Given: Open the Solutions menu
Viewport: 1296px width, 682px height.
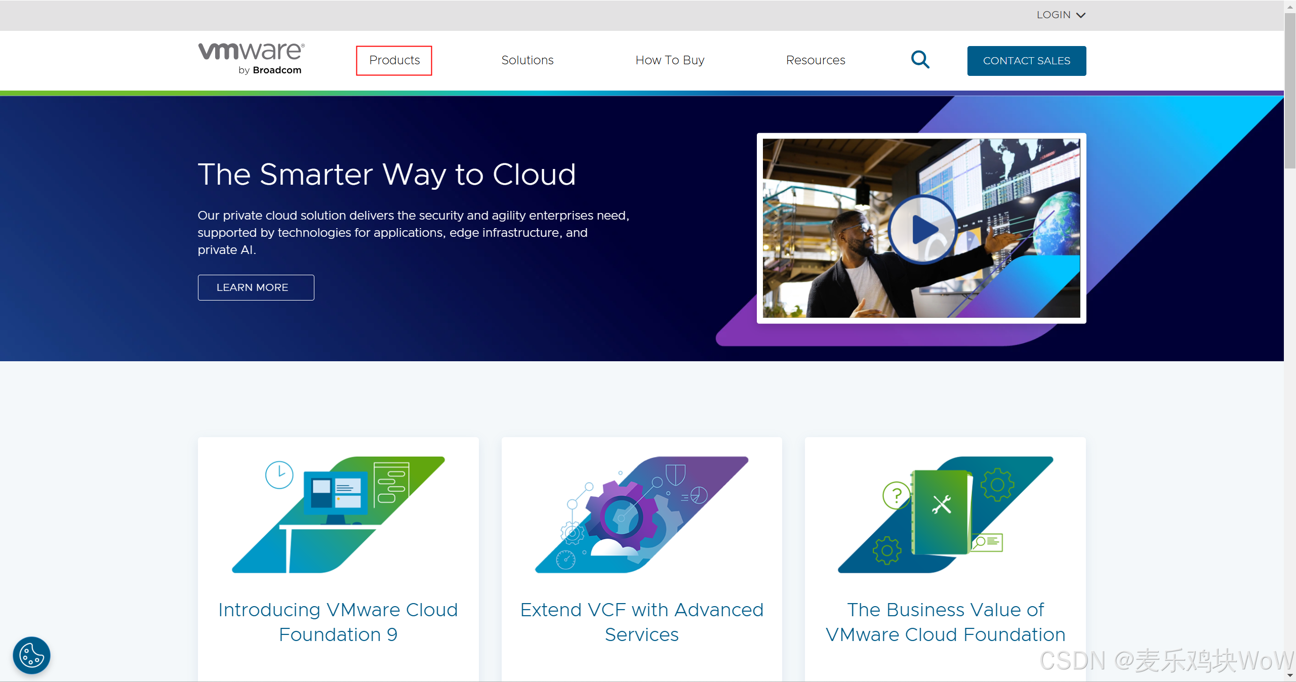Looking at the screenshot, I should point(527,60).
